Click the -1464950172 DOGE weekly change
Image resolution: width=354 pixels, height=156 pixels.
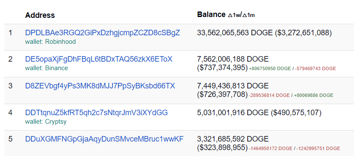tap(271, 148)
